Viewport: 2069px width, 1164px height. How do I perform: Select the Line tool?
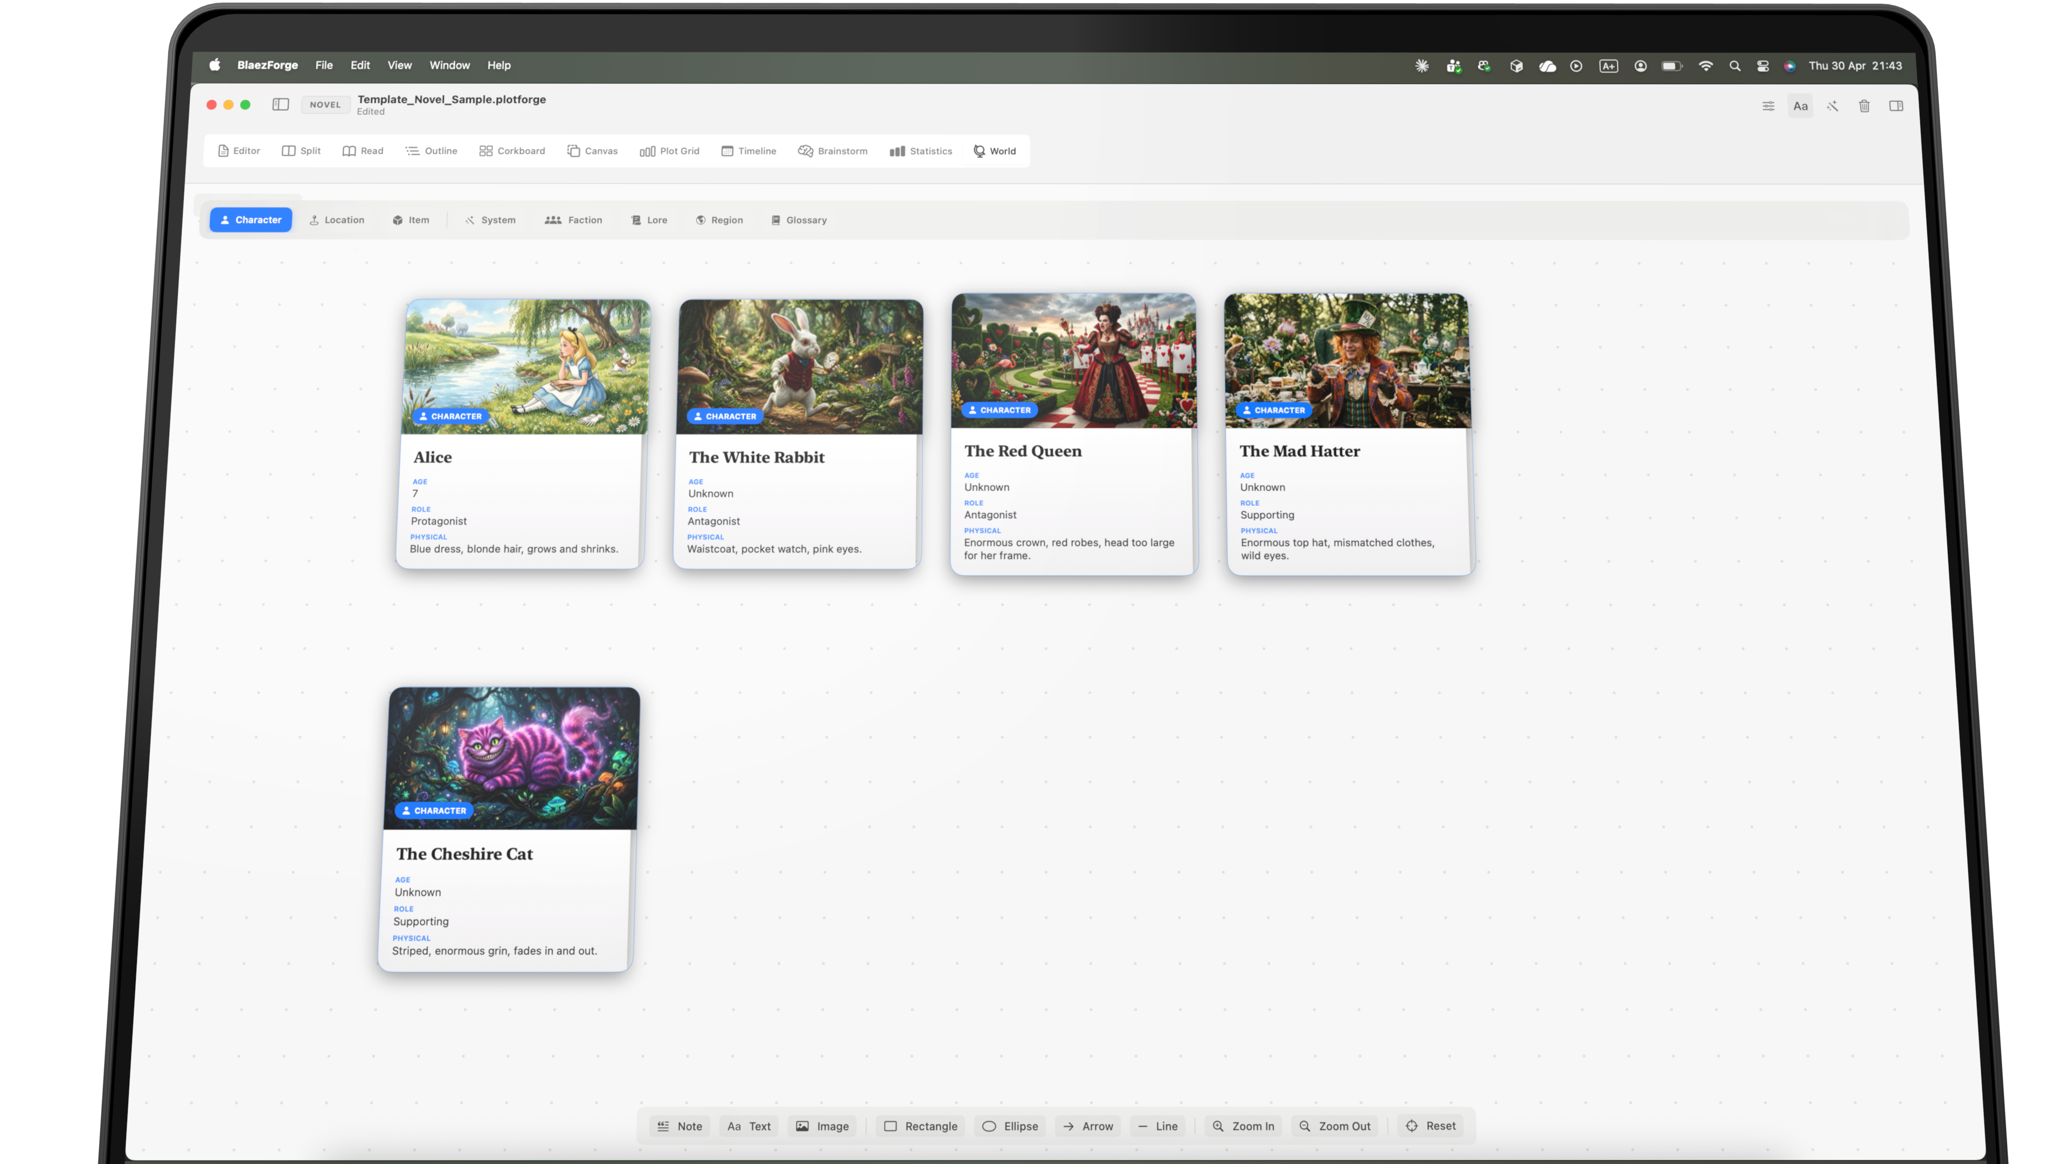tap(1157, 1126)
